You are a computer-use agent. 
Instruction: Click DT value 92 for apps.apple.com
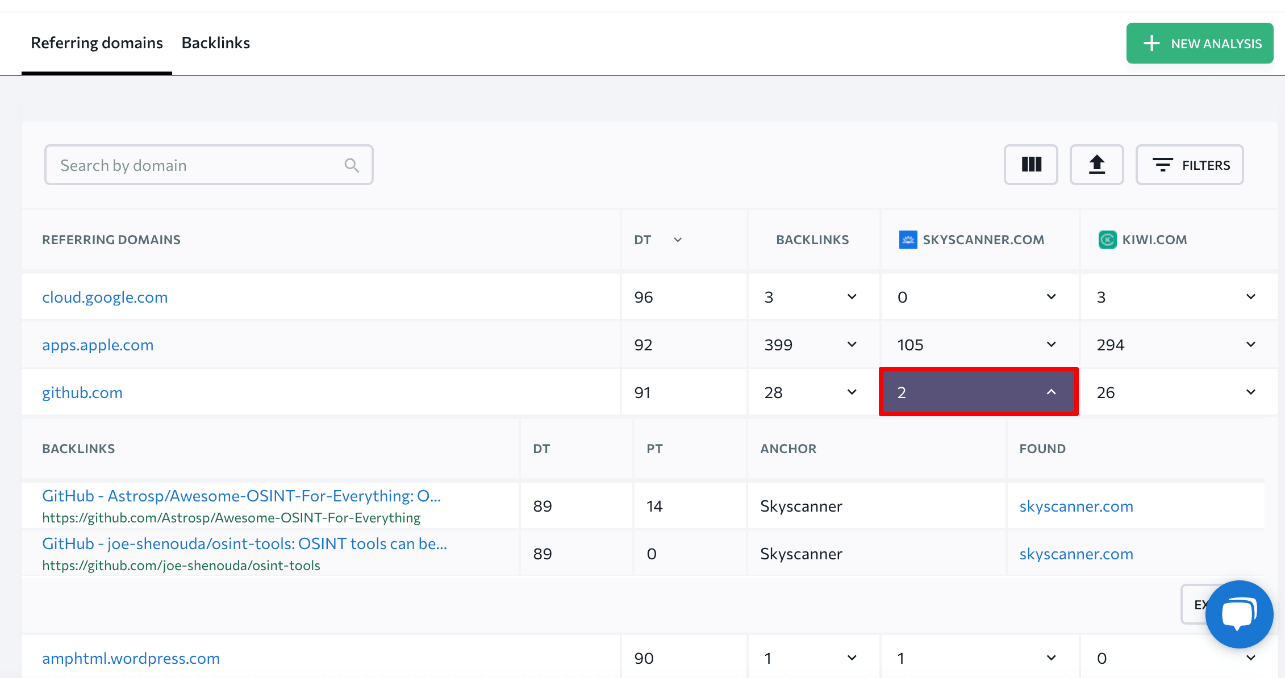pos(643,345)
